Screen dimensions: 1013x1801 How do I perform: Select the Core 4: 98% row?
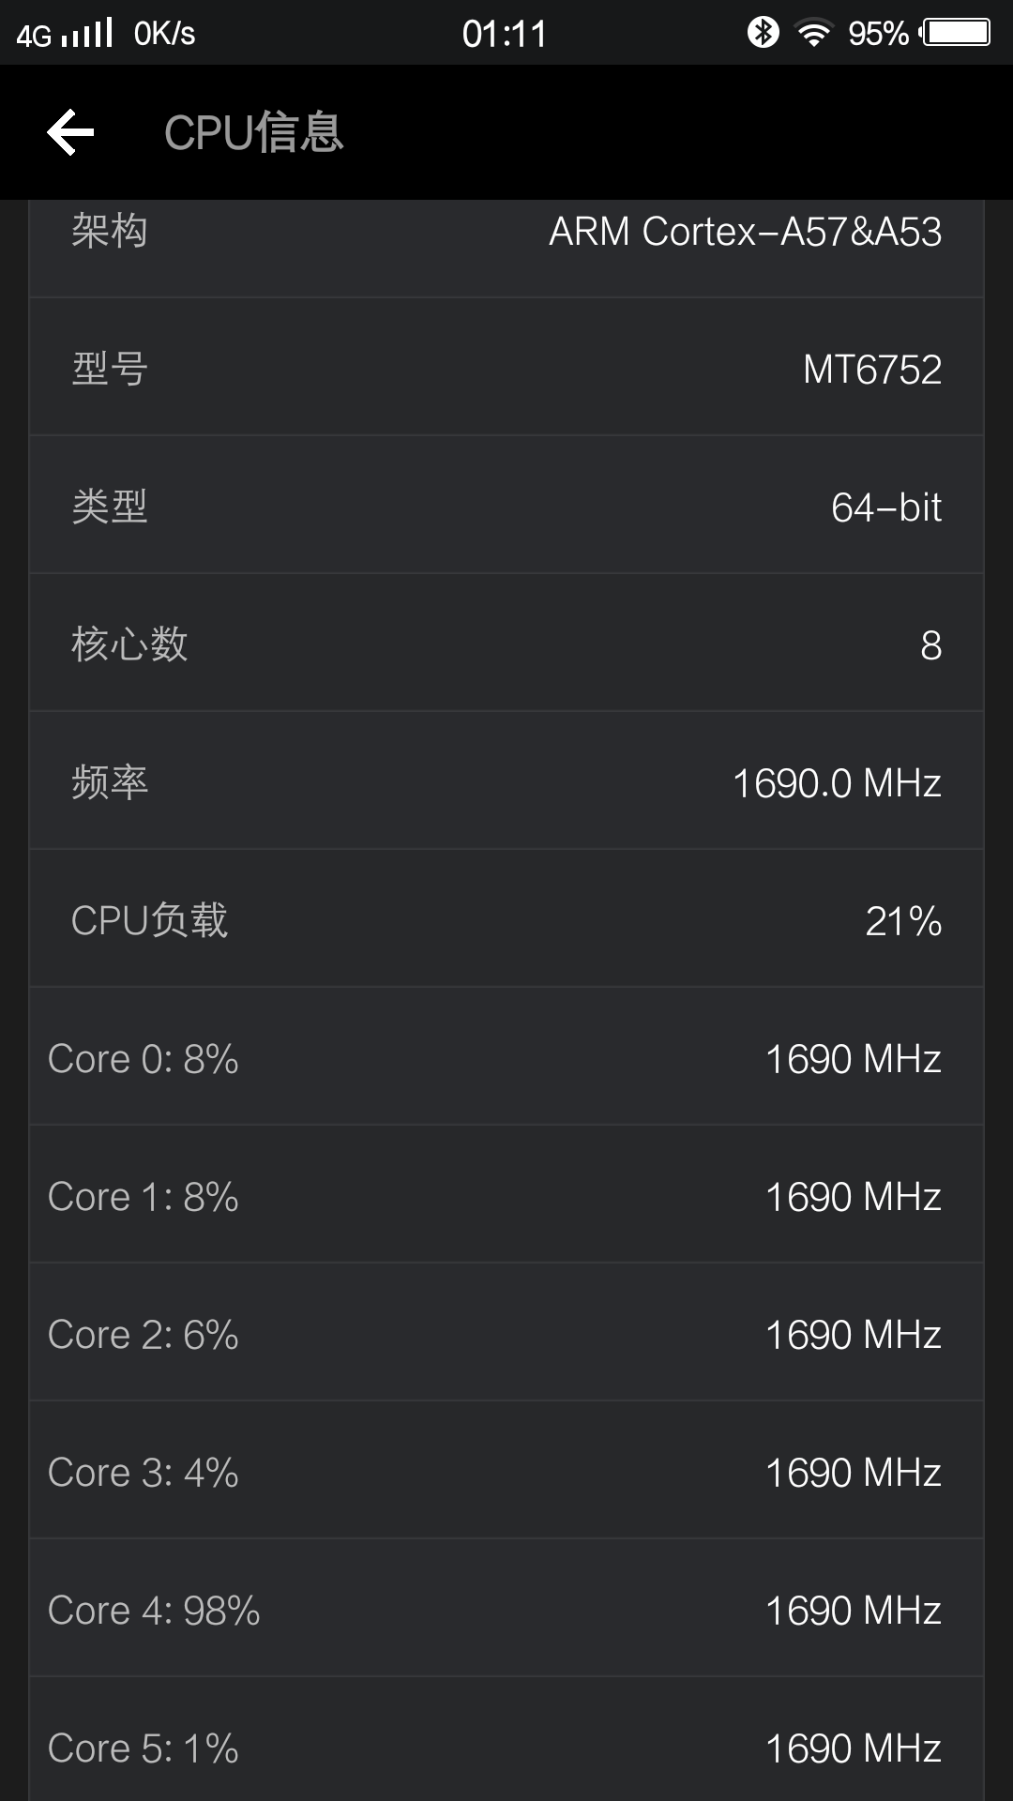(x=506, y=1609)
